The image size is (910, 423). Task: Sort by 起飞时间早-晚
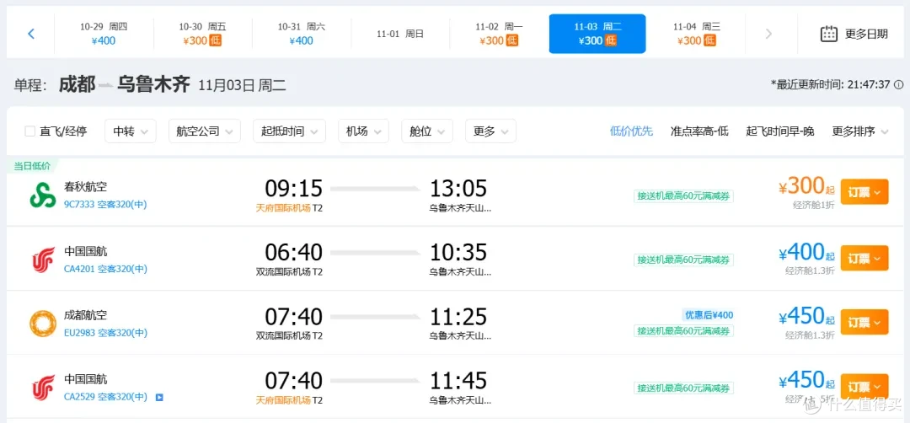[x=780, y=131]
